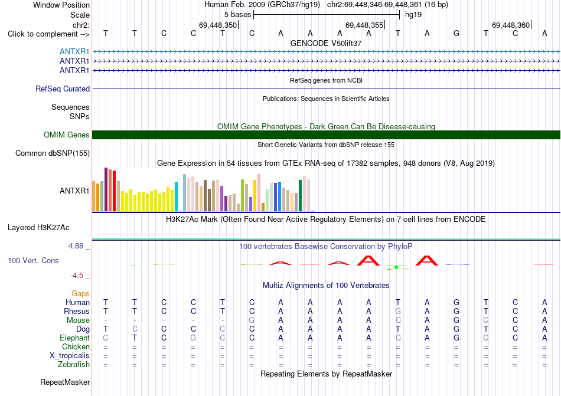Open the RefSeq Curated track label
Viewport: 561px width, 396px height.
[63, 89]
